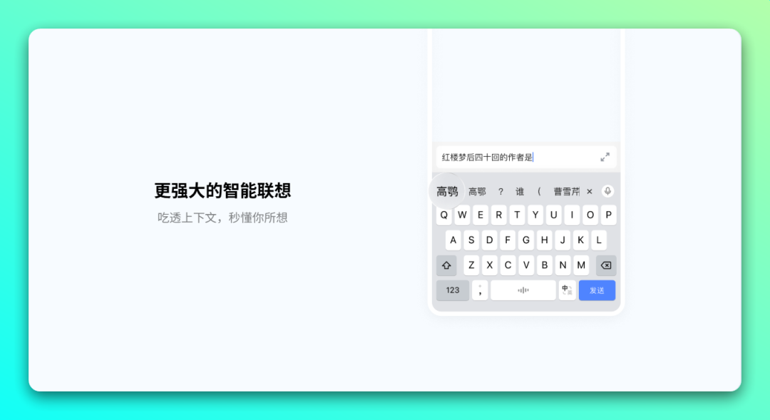Enable uppercase with the Shift key

(446, 265)
